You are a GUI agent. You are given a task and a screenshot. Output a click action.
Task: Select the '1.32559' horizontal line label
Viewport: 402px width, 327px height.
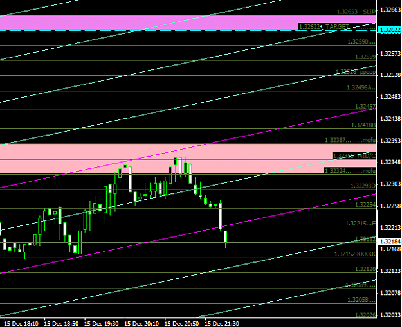point(365,57)
